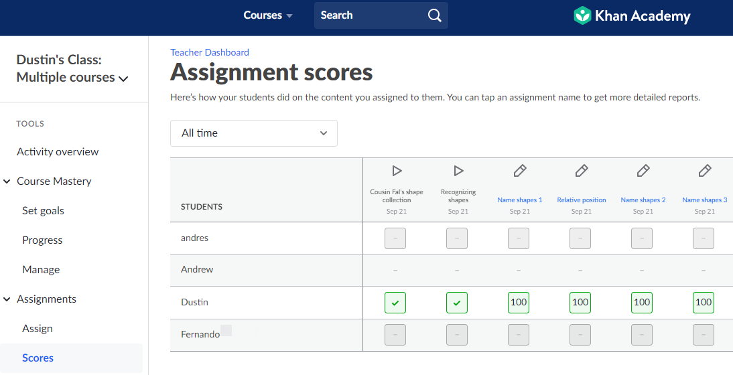
Task: Click video icon above Recognizing shapes
Action: 458,171
